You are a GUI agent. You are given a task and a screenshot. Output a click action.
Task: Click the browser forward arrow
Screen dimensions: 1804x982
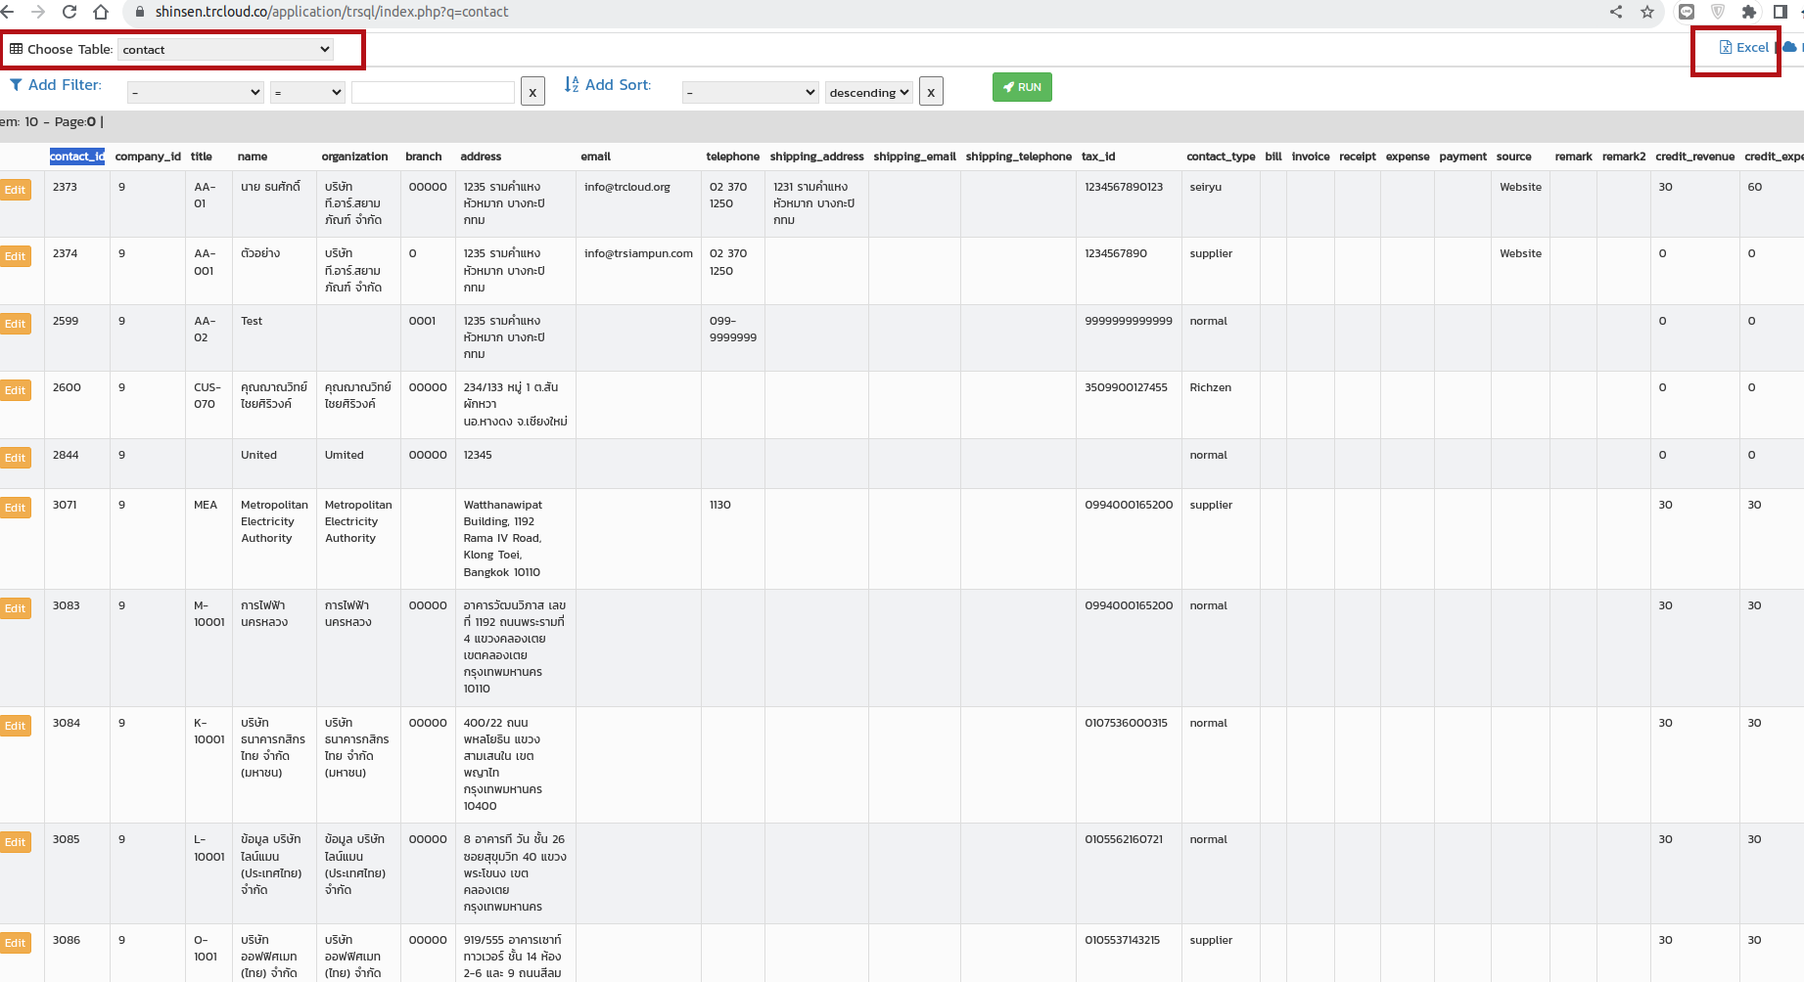click(38, 12)
